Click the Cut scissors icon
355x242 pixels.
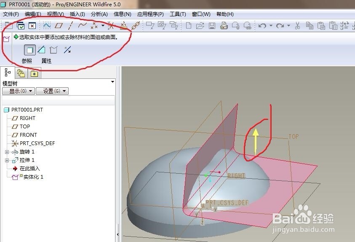tap(297, 26)
